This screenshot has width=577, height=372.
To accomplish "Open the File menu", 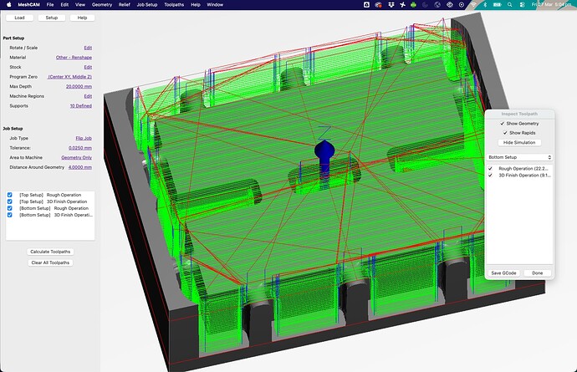I will click(50, 5).
